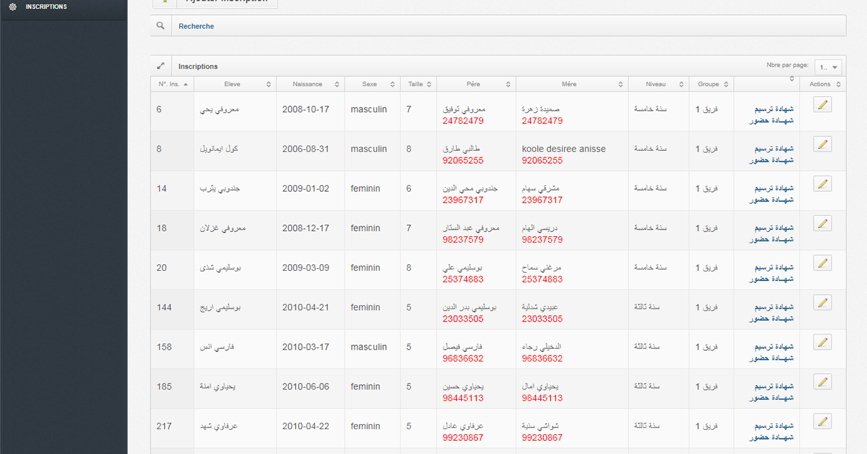Click phone 98445113 in the Mère column

pos(542,398)
